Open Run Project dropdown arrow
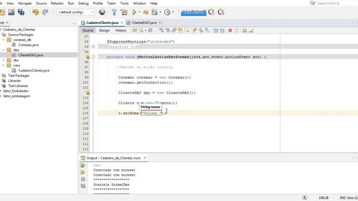Viewport: 358px width, 201px height. [x=139, y=12]
